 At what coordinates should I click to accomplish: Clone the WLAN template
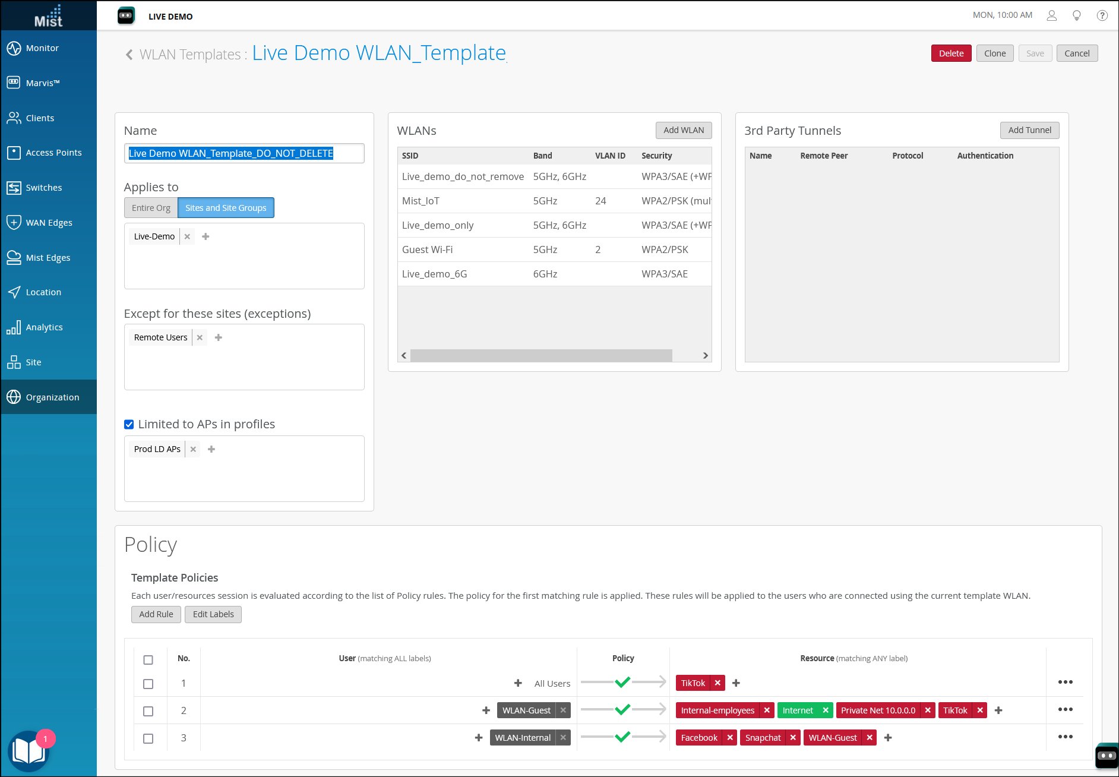(995, 53)
